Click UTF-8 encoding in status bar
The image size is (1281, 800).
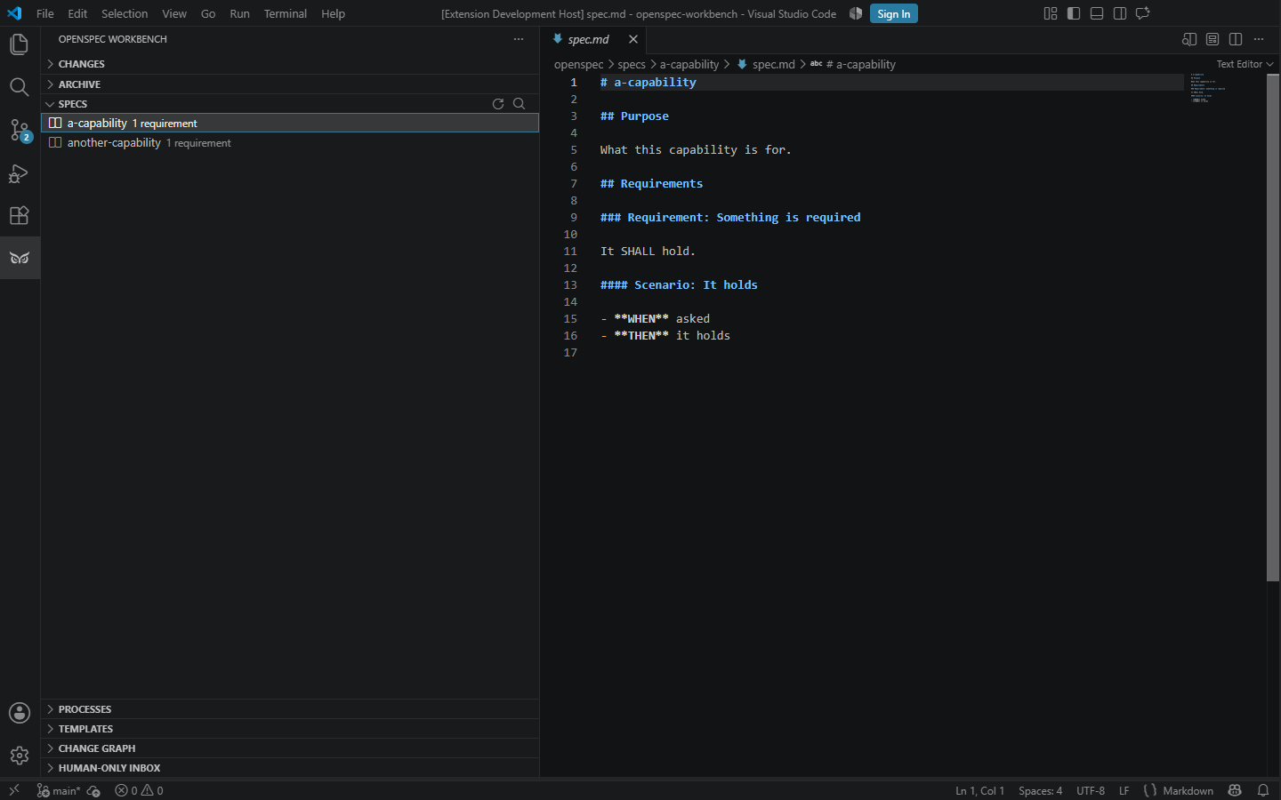[1091, 790]
